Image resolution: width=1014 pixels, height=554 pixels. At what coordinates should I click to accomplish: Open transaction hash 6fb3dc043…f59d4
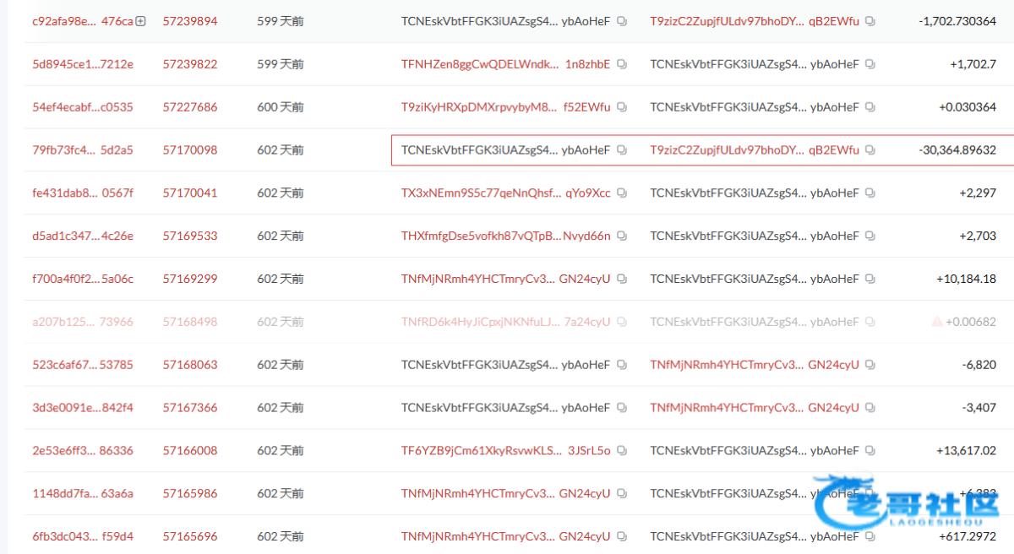[x=82, y=536]
